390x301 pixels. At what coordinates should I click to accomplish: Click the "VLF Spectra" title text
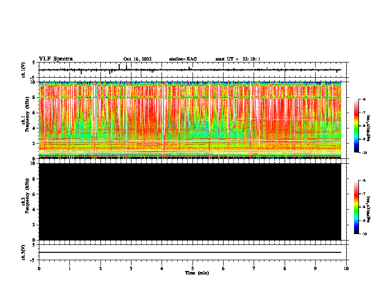pyautogui.click(x=56, y=59)
